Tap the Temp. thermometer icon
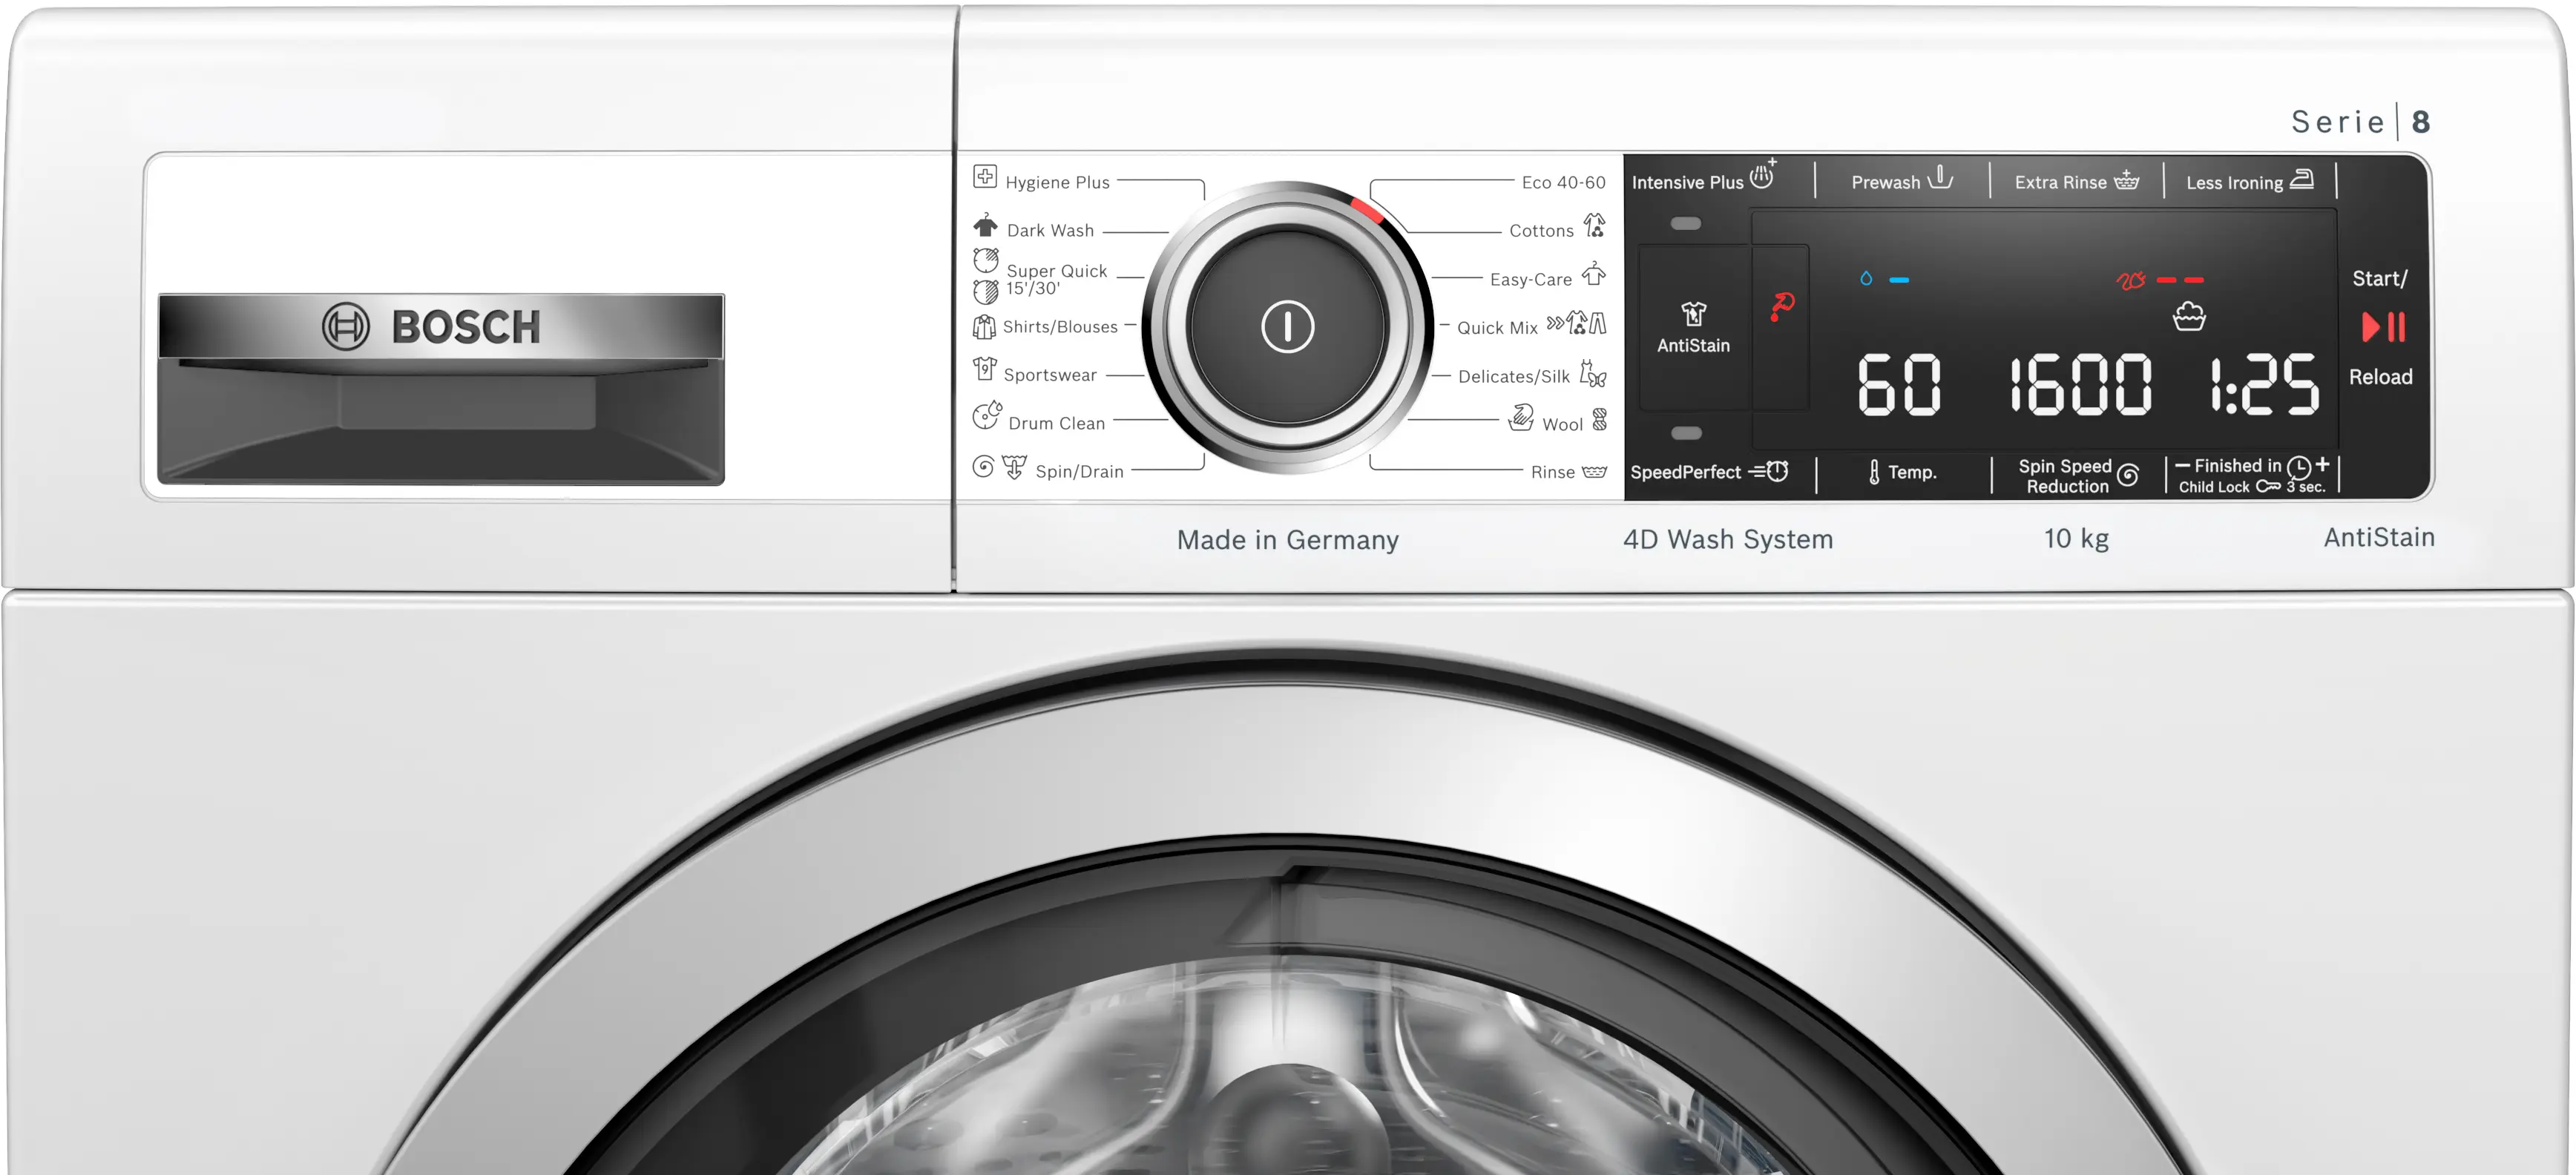Image resolution: width=2576 pixels, height=1175 pixels. click(x=1874, y=472)
